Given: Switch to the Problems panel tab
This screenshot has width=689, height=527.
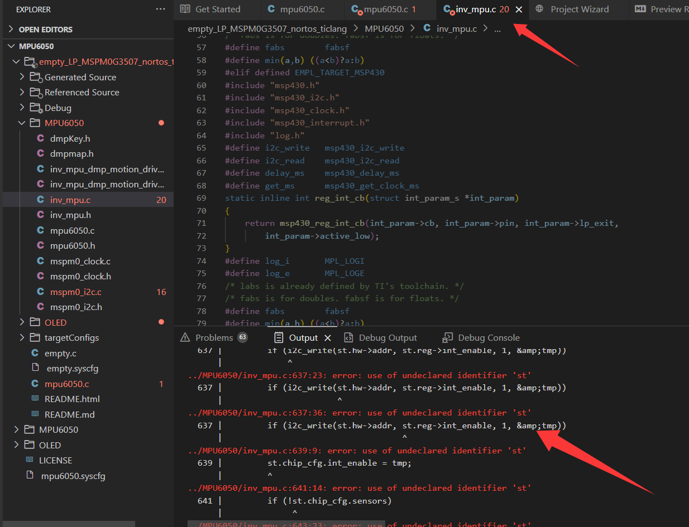Looking at the screenshot, I should click(216, 337).
